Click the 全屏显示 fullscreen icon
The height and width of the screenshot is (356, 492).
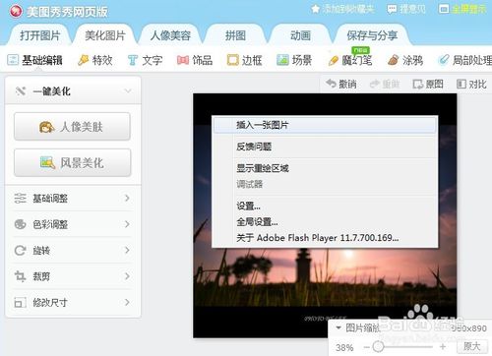pos(444,9)
